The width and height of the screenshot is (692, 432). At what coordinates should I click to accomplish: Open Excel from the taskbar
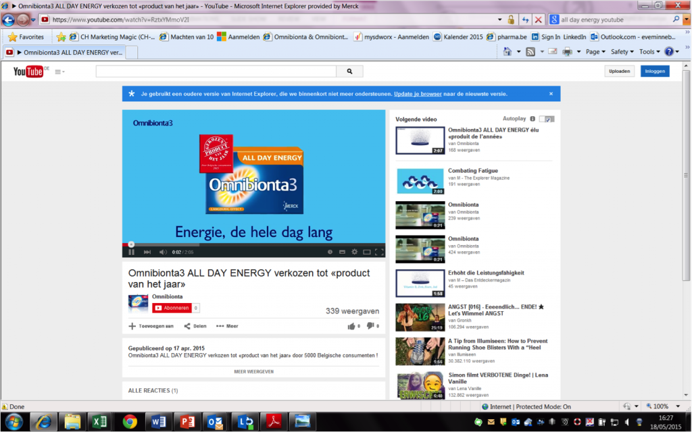click(100, 422)
